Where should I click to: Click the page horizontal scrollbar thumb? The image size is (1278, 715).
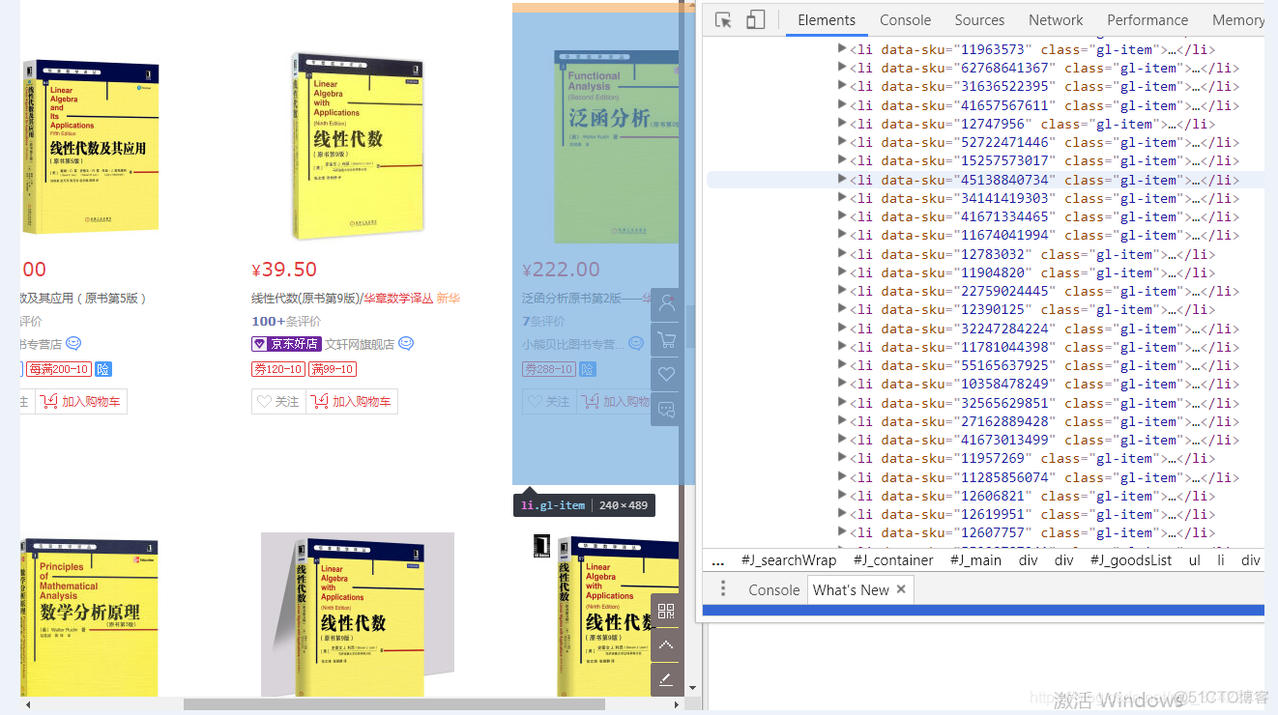(x=394, y=704)
